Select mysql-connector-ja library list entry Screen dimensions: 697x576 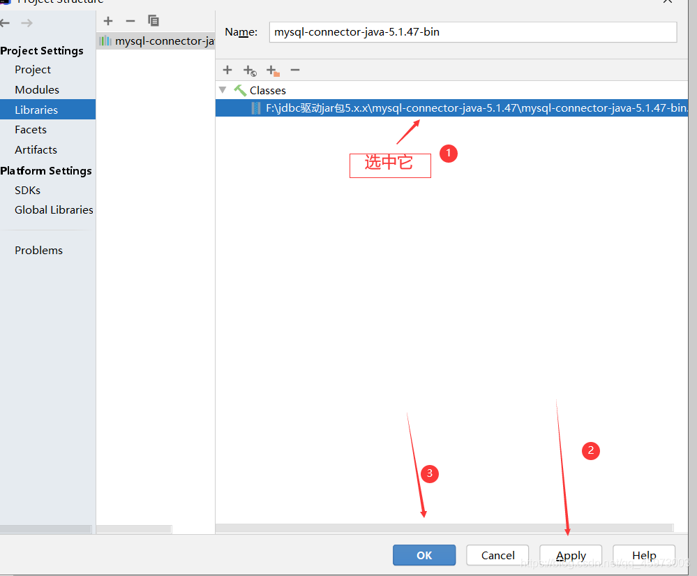[156, 41]
